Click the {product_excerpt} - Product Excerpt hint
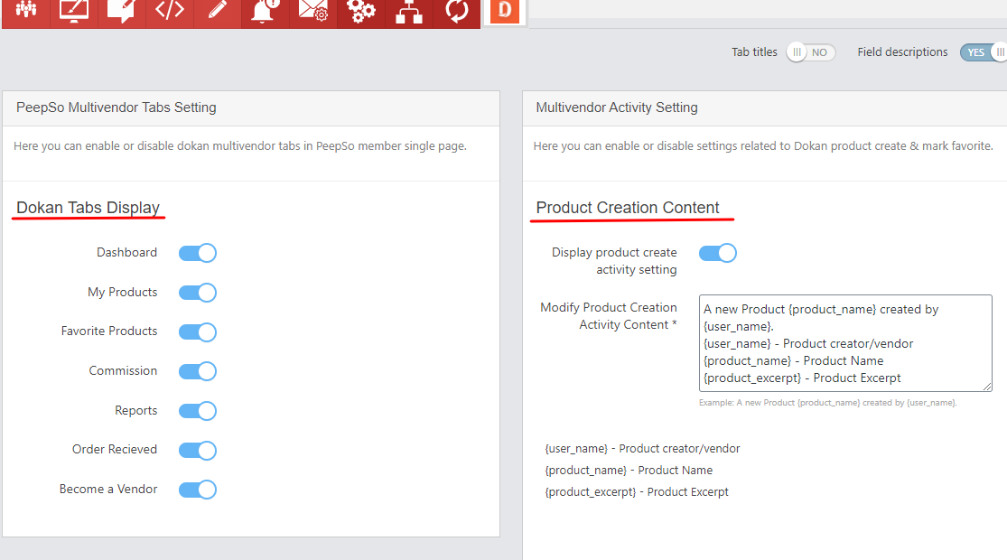The height and width of the screenshot is (560, 1007). 637,492
